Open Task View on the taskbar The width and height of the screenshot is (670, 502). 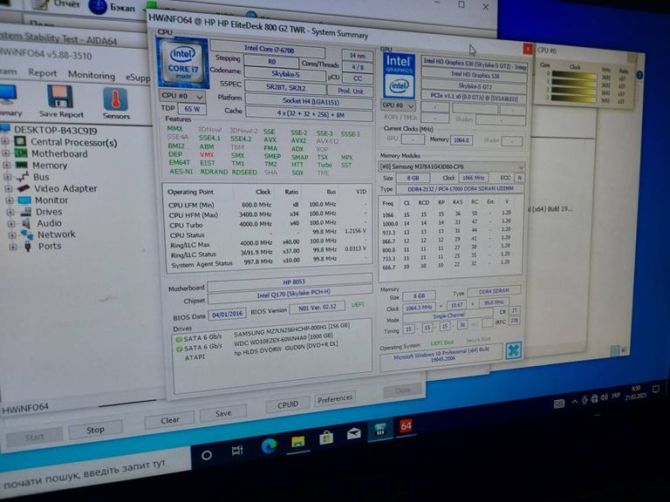(237, 451)
